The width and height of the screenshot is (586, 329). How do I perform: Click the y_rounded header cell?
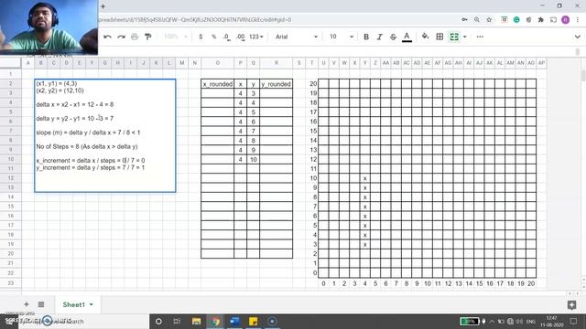(277, 84)
